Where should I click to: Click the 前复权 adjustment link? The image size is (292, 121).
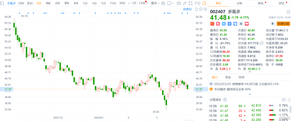click(x=187, y=9)
